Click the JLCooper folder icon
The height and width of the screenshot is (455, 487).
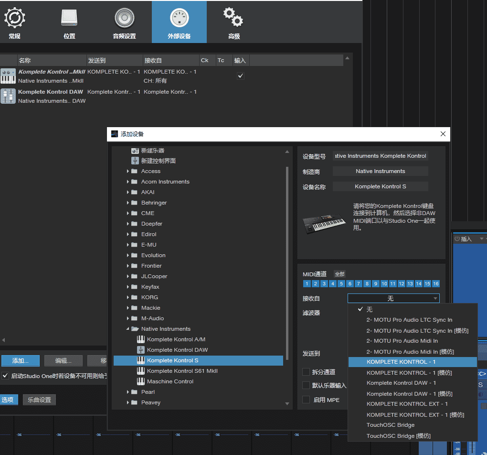click(x=134, y=276)
